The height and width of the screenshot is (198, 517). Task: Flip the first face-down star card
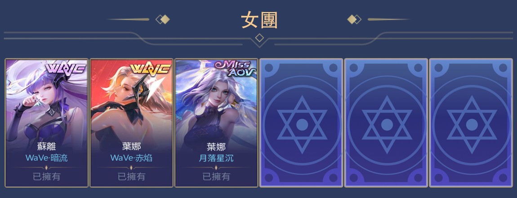pos(301,123)
